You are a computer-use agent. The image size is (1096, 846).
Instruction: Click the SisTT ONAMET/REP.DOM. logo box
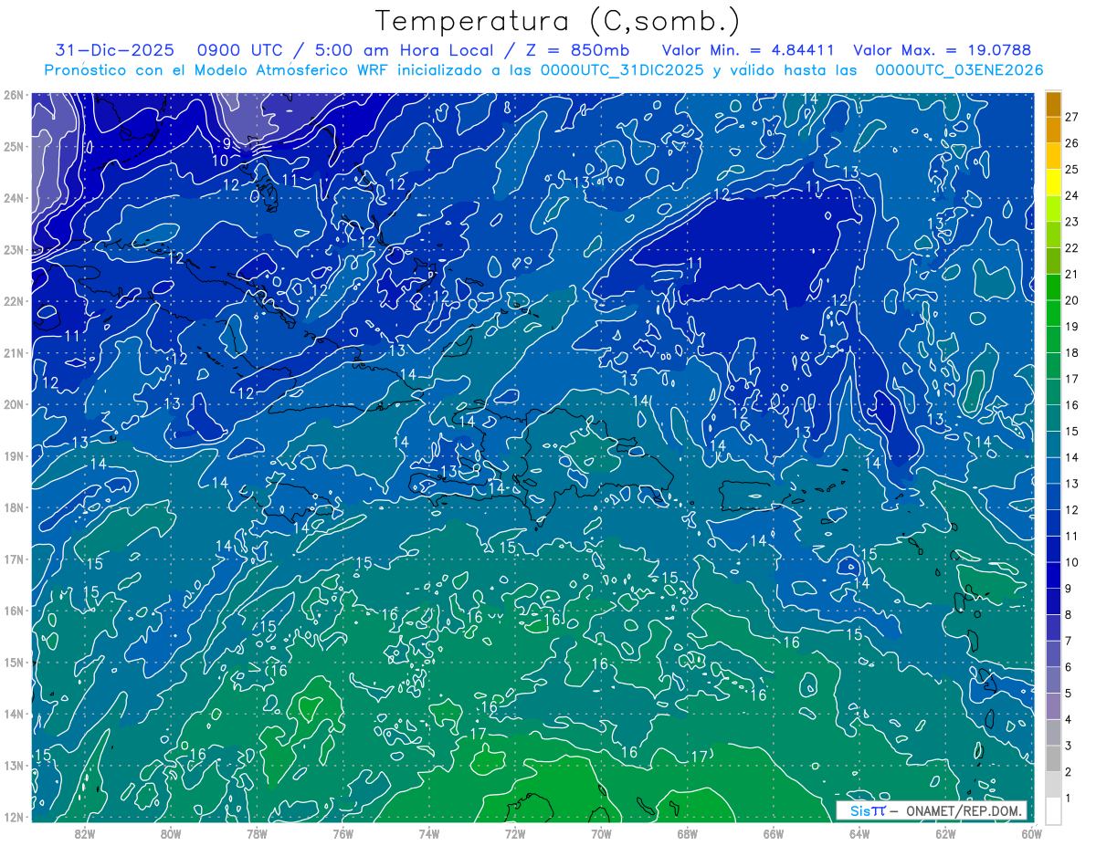[932, 810]
